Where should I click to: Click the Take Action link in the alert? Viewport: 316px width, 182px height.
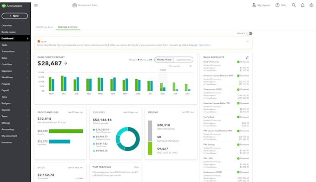pyautogui.click(x=204, y=45)
